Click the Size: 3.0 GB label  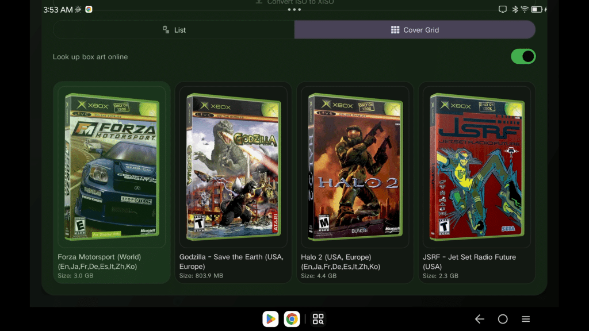pyautogui.click(x=75, y=275)
